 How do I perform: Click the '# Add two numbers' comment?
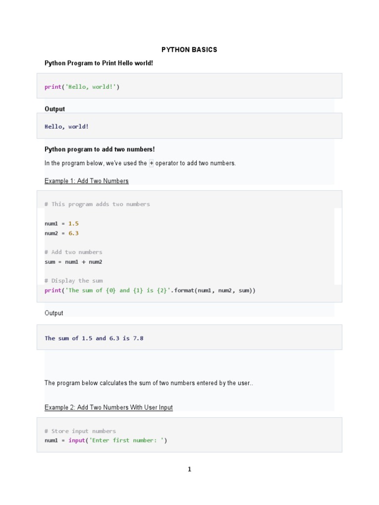[74, 252]
